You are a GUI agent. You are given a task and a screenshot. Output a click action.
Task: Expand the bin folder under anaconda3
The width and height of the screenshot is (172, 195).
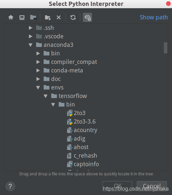click(x=38, y=53)
